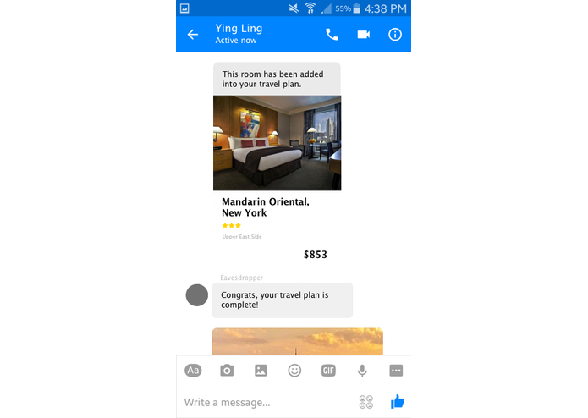Open the camera icon
Viewport: 588px width, 418px height.
point(227,371)
